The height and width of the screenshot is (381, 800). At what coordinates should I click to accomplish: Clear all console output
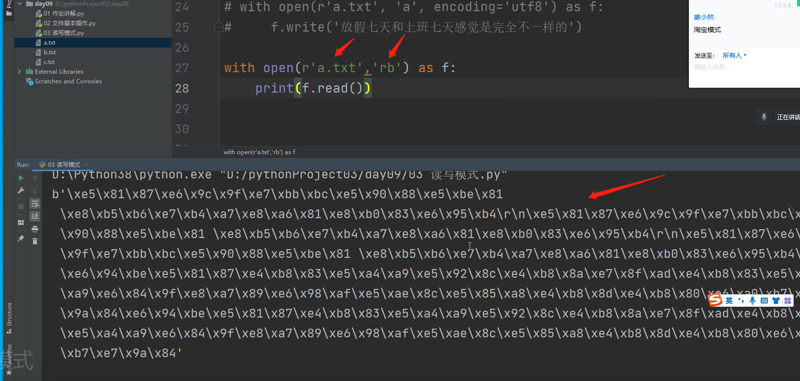35,241
